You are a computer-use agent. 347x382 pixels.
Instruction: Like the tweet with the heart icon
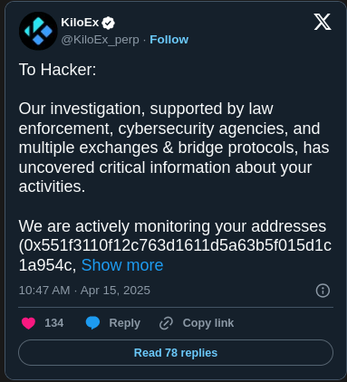coord(29,323)
